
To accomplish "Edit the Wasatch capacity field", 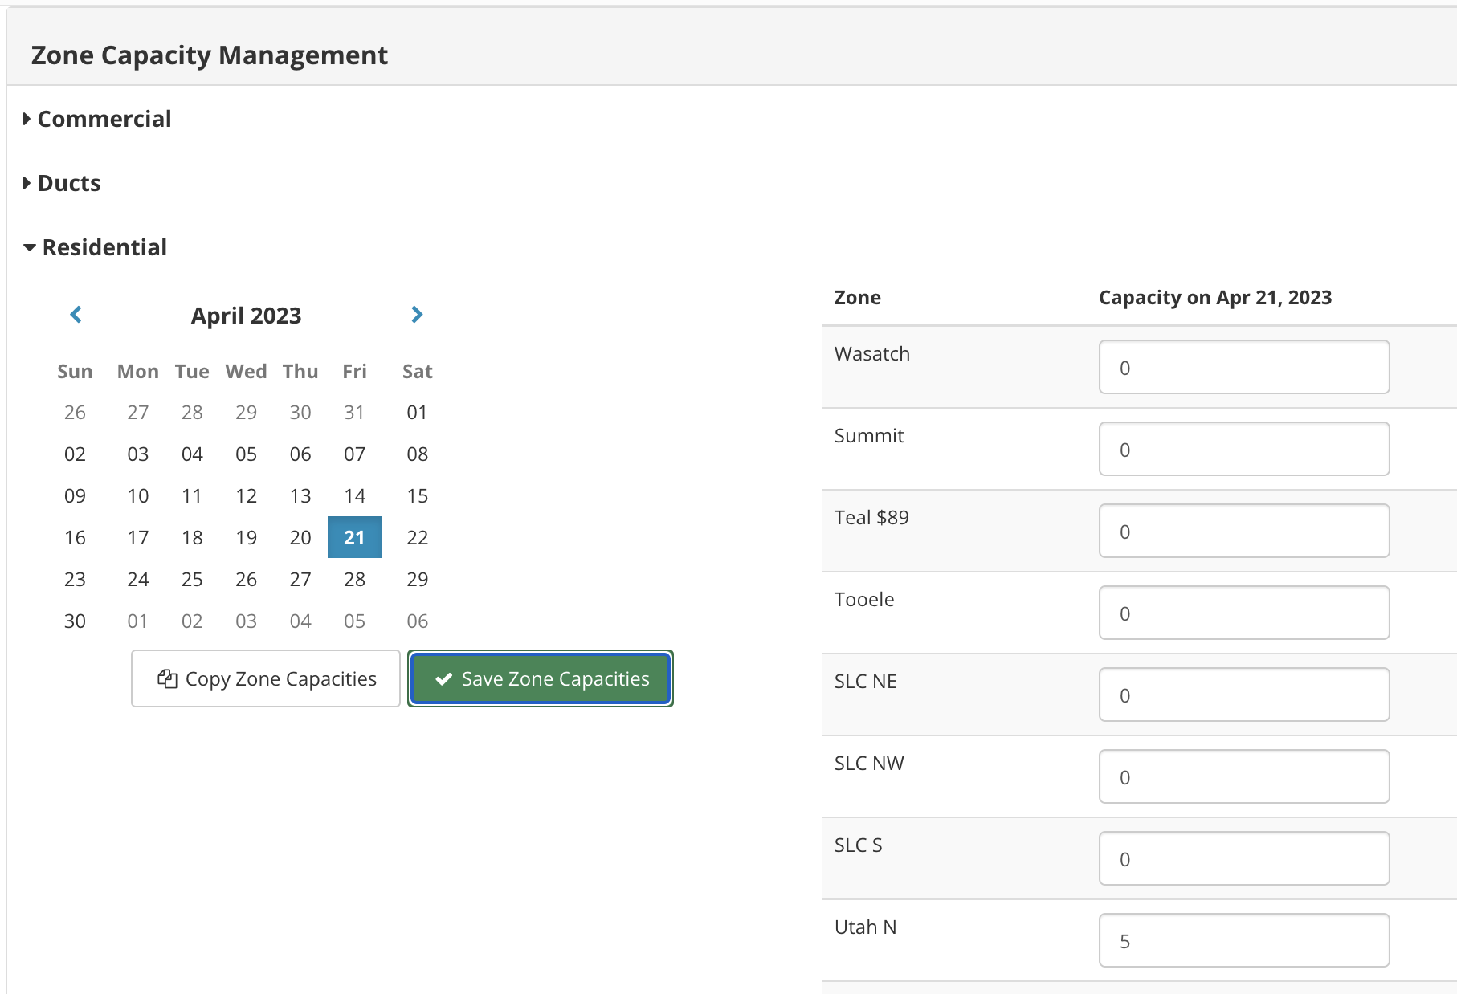I will click(x=1244, y=367).
